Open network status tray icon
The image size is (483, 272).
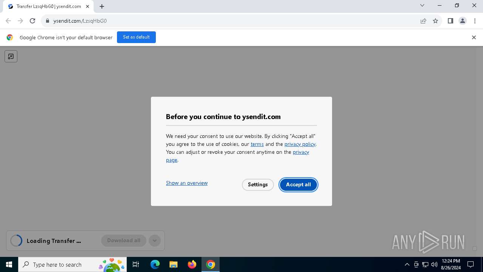(x=425, y=264)
